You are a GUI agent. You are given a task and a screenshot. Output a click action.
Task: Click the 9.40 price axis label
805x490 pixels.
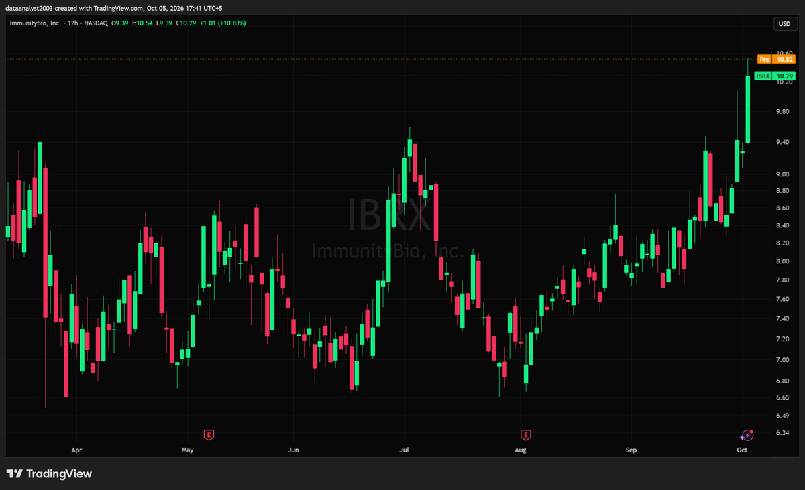pyautogui.click(x=783, y=142)
